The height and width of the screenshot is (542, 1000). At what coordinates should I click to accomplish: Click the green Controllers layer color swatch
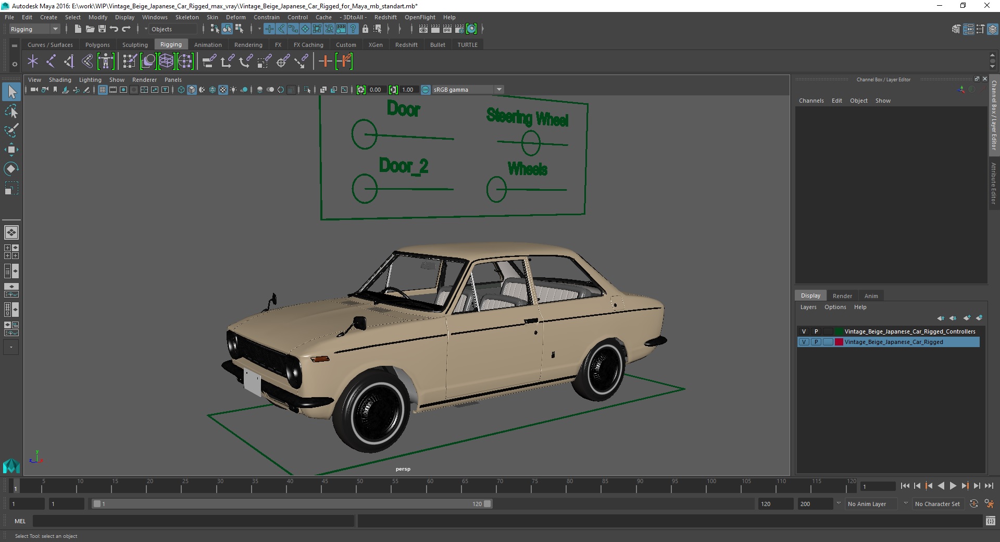click(839, 331)
